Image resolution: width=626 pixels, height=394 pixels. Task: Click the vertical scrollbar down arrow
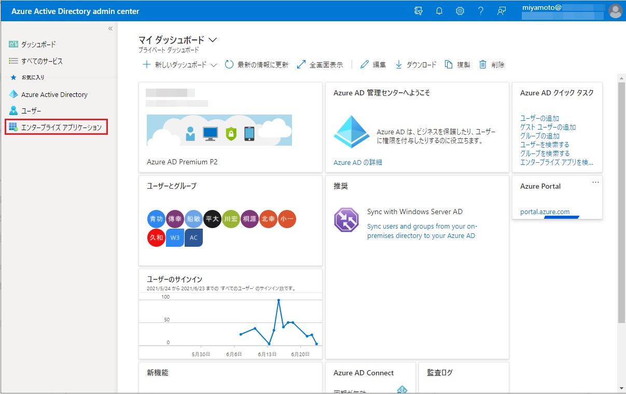tap(621, 388)
